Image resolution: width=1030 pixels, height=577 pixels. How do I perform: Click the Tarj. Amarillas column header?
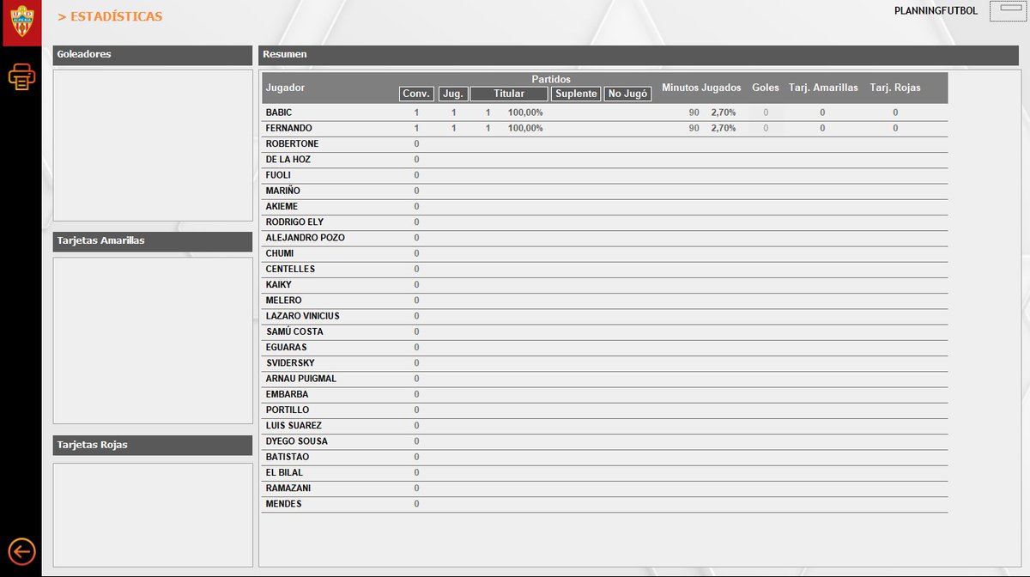[x=823, y=88]
